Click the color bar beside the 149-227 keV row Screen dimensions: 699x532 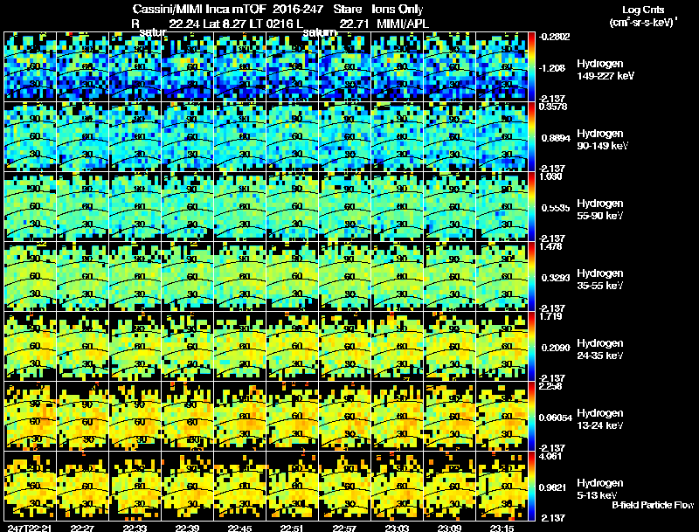(531, 66)
